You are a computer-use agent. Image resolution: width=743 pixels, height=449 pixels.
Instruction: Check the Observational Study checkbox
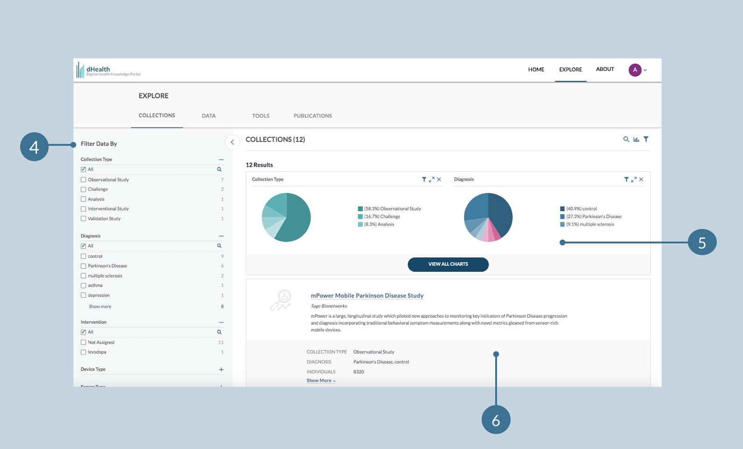coord(83,179)
